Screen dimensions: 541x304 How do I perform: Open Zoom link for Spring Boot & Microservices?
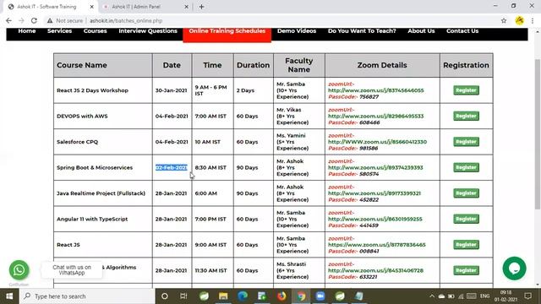tap(375, 167)
